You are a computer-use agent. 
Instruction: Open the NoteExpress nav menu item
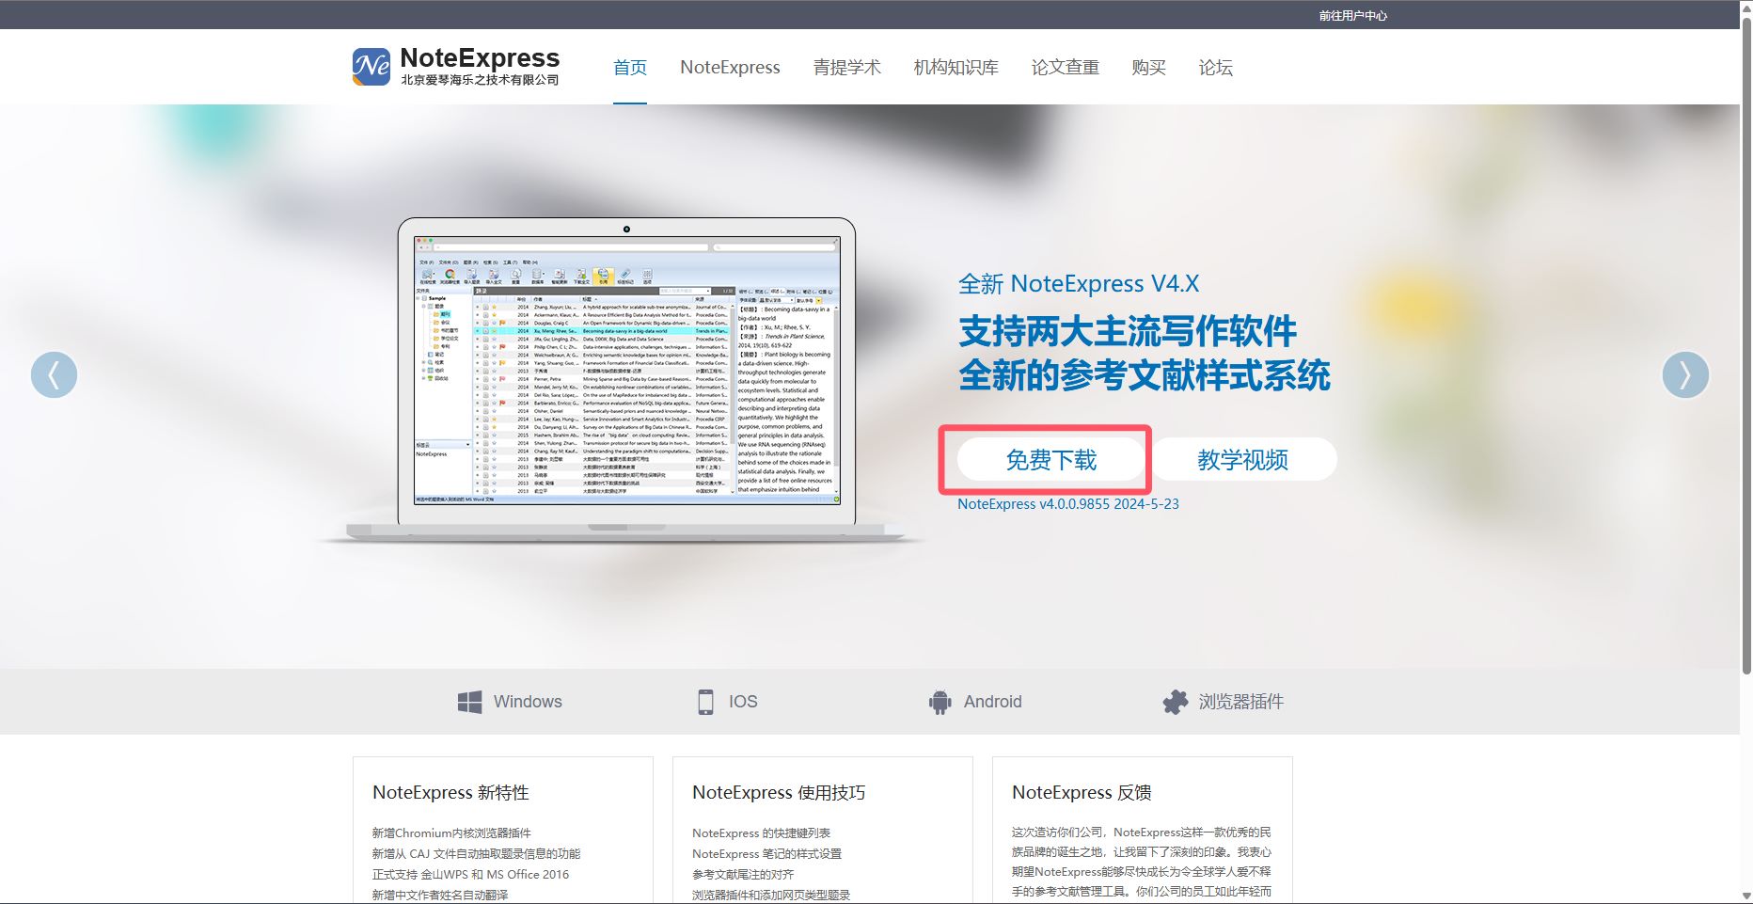(730, 67)
